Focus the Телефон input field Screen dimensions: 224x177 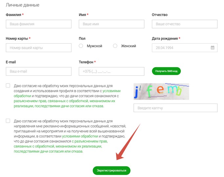[112, 71]
